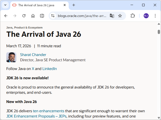Open a new browser tab
The width and height of the screenshot is (161, 120).
74,5
